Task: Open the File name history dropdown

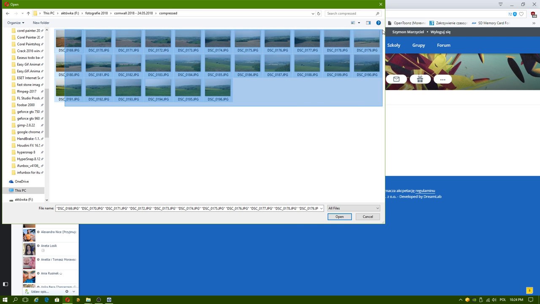Action: pyautogui.click(x=321, y=208)
